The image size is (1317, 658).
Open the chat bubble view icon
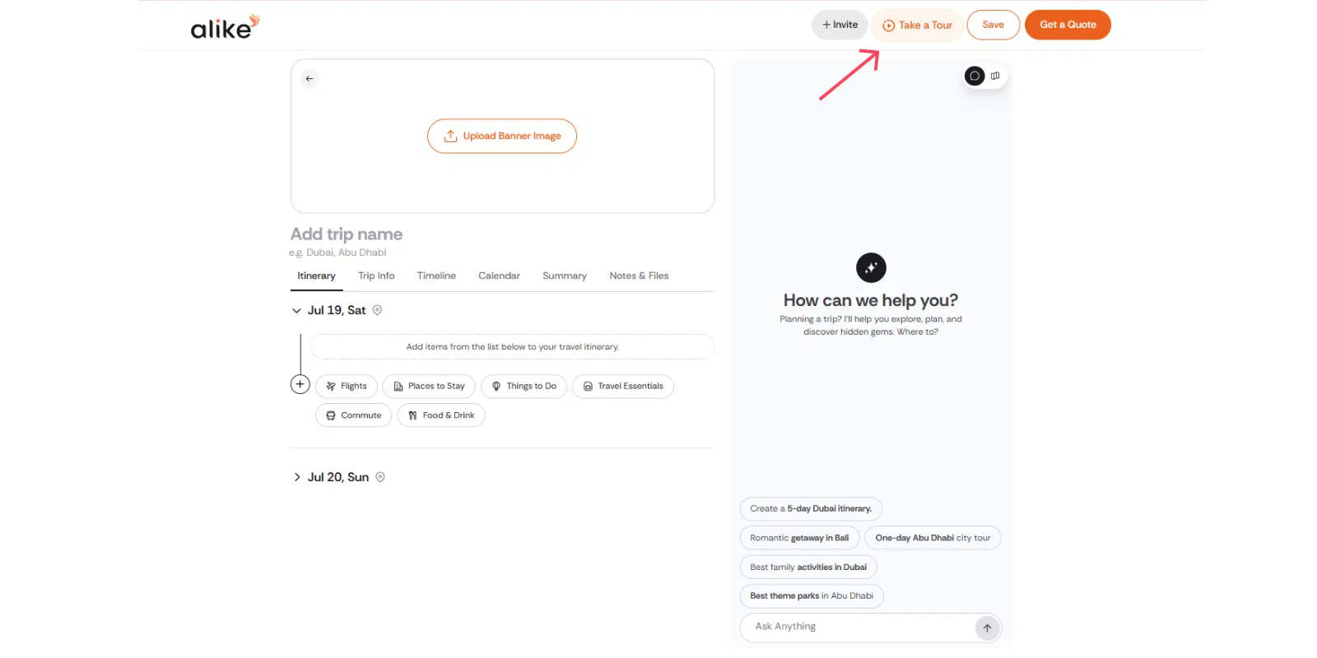coord(975,76)
